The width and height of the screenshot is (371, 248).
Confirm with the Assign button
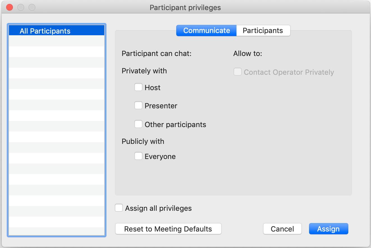click(328, 229)
